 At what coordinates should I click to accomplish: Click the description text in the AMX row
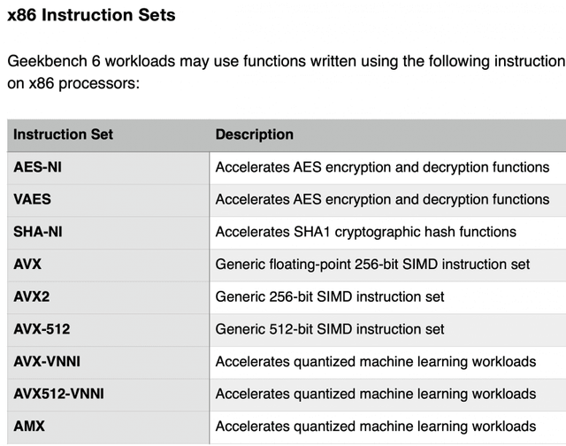[376, 426]
